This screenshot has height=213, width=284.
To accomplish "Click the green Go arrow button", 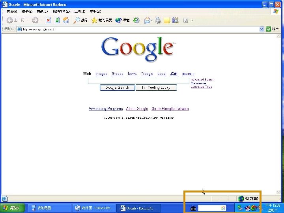I will 268,29.
